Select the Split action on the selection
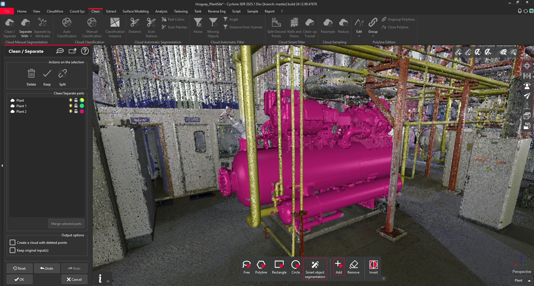This screenshot has height=286, width=534. 62,77
